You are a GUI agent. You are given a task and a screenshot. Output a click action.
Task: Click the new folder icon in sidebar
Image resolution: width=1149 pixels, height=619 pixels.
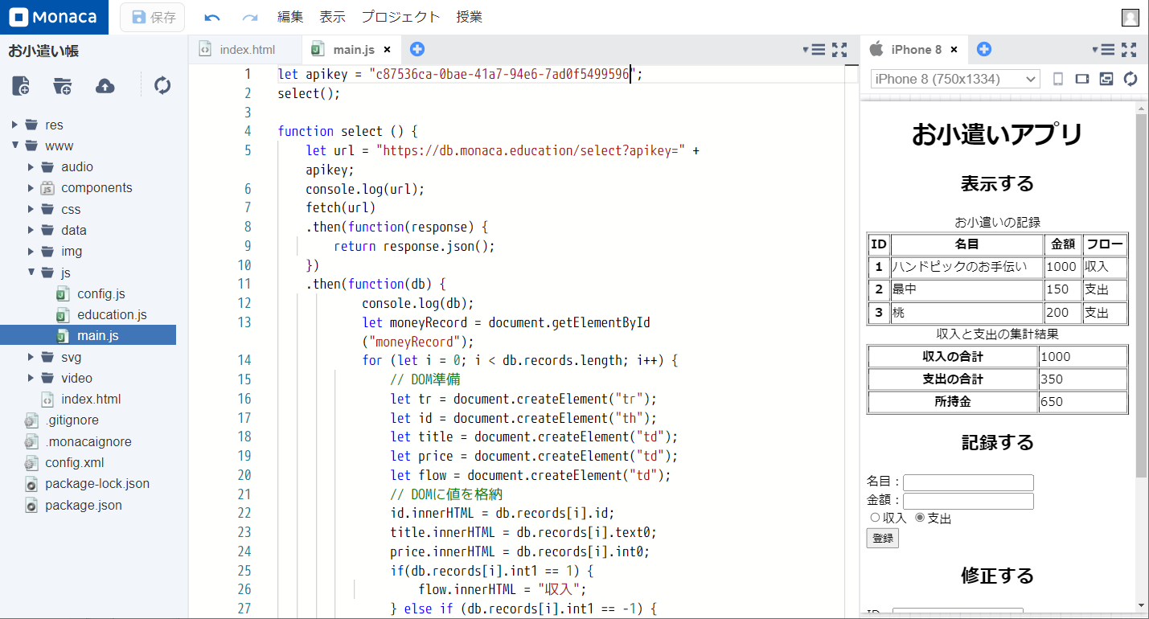(x=63, y=85)
